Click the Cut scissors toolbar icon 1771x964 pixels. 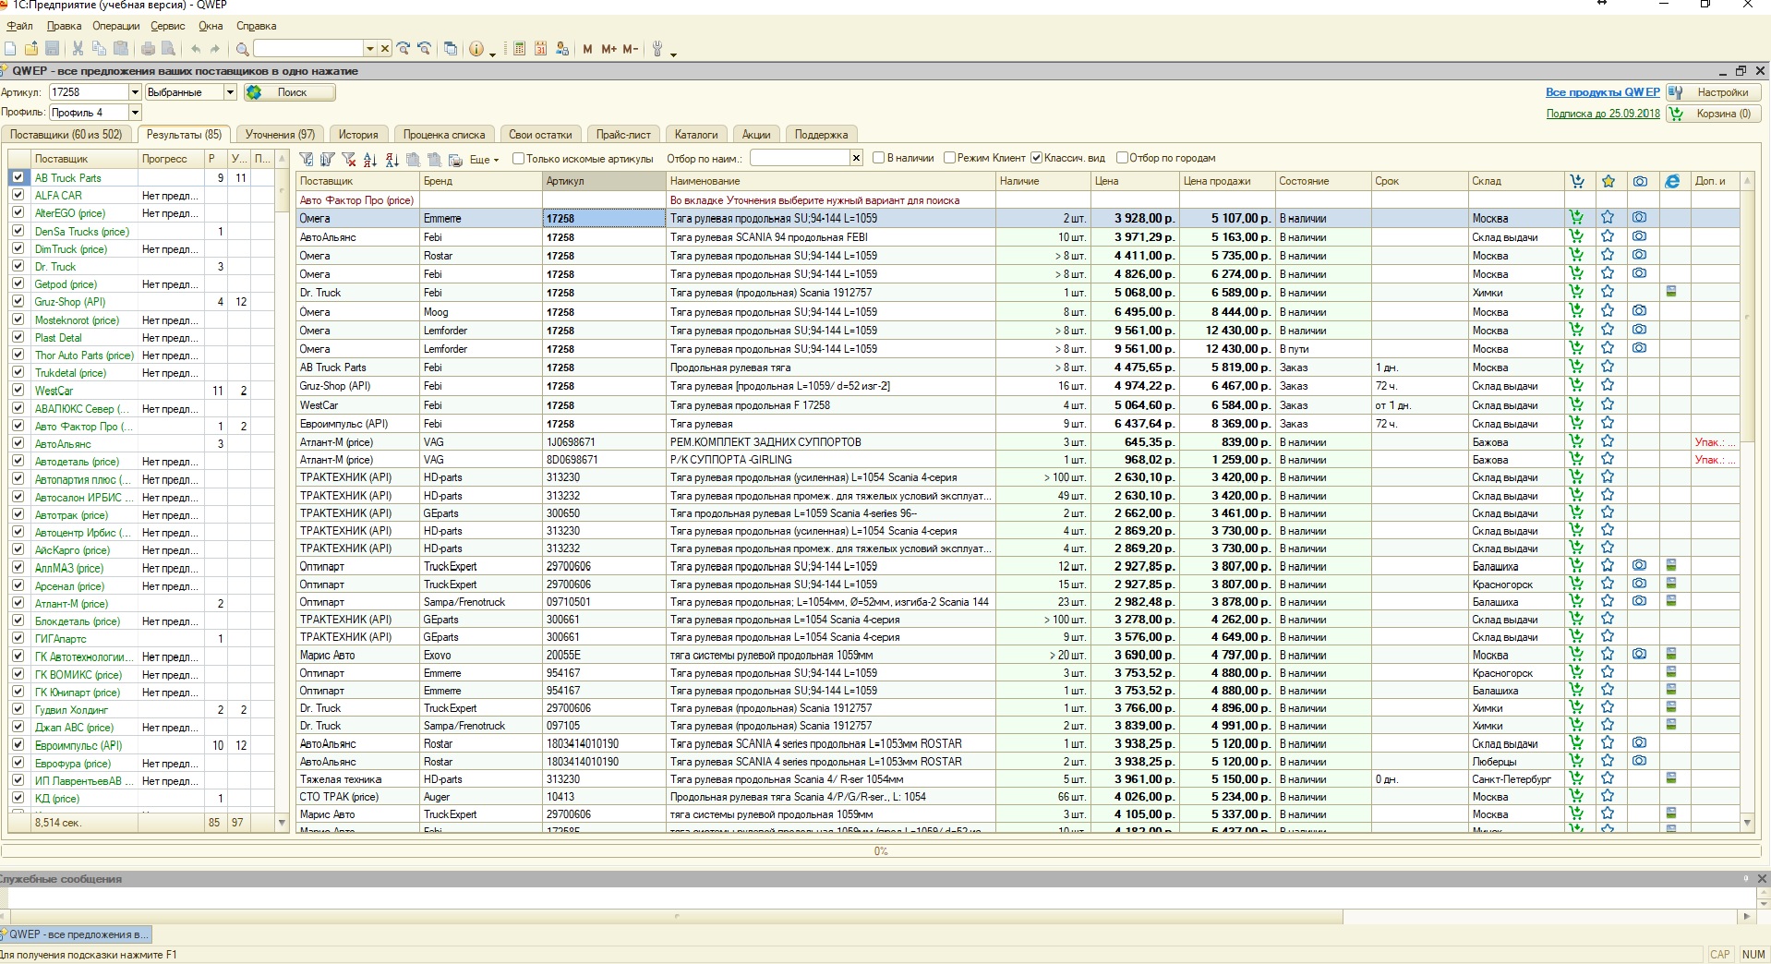click(78, 49)
